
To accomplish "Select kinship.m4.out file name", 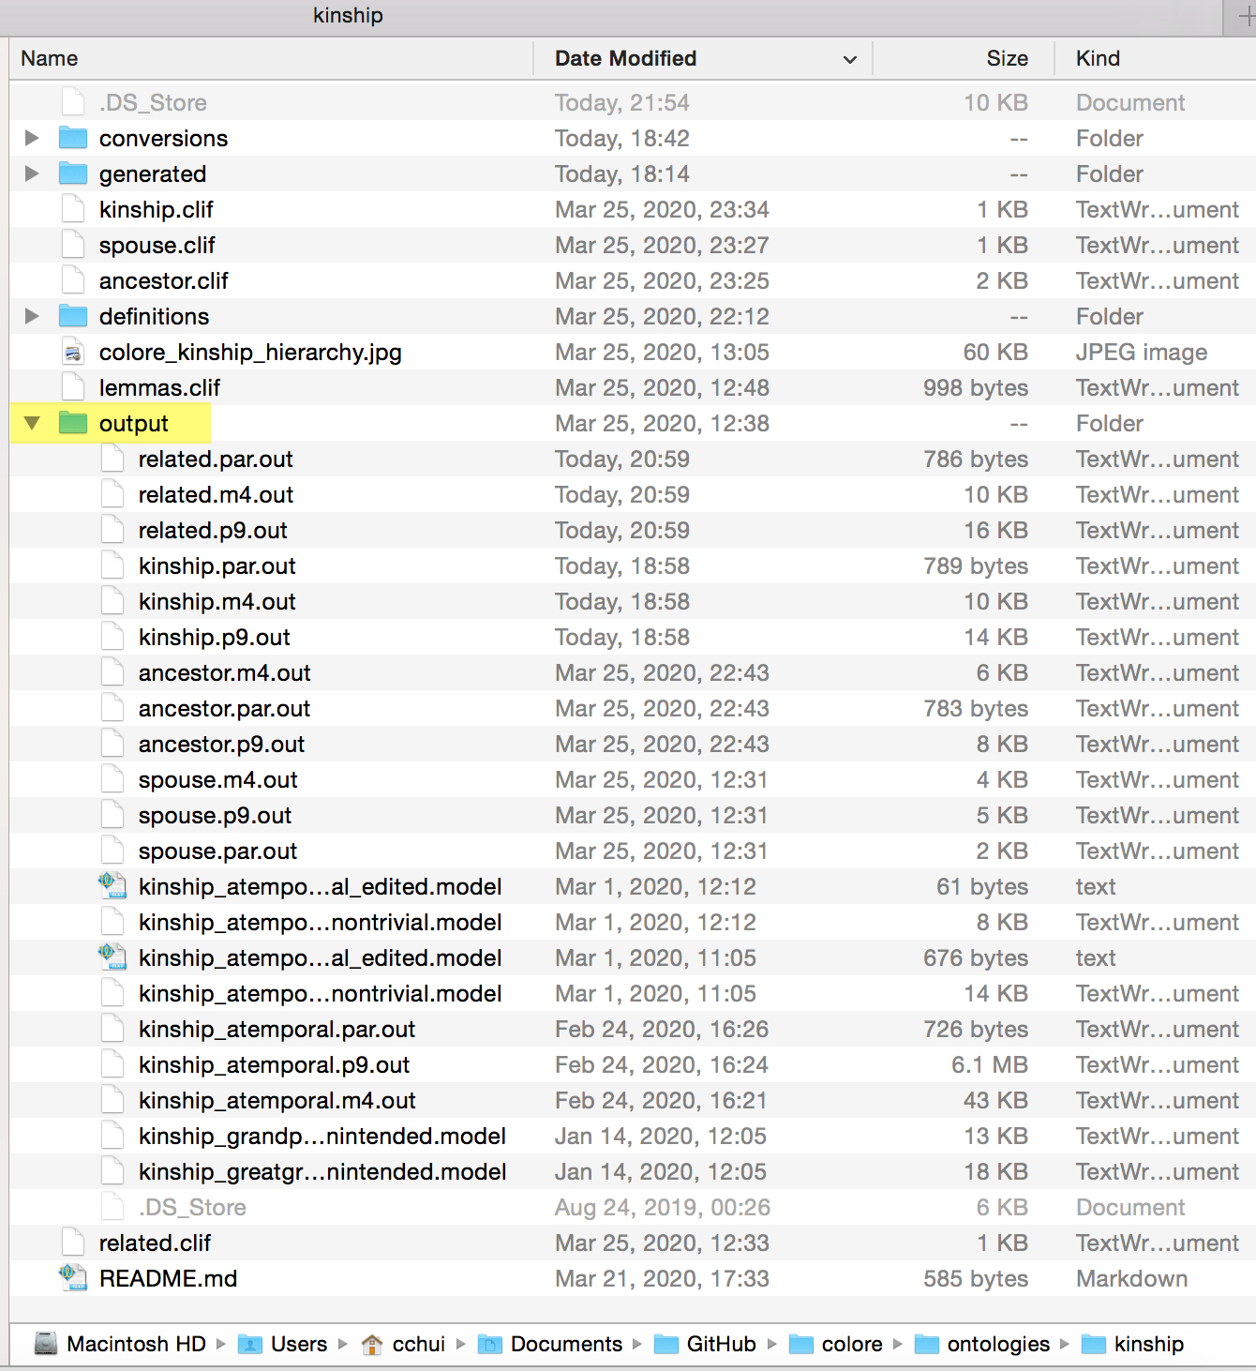I will pos(217,601).
